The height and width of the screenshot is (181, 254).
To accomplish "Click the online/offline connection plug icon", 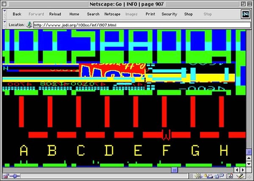I will 15,176.
